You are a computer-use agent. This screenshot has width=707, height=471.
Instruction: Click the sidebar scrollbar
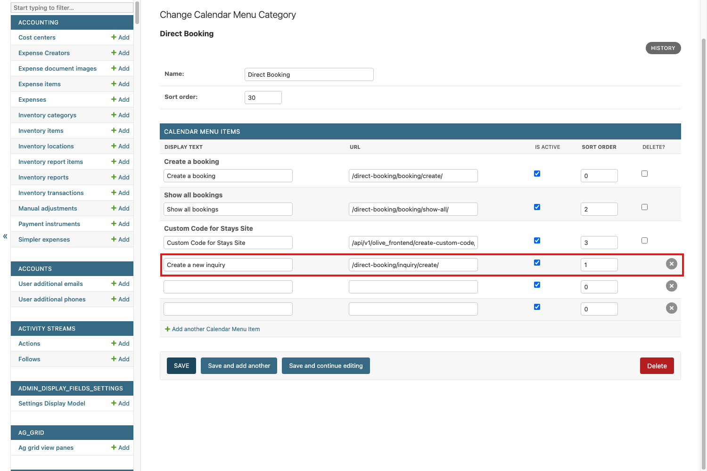click(137, 12)
